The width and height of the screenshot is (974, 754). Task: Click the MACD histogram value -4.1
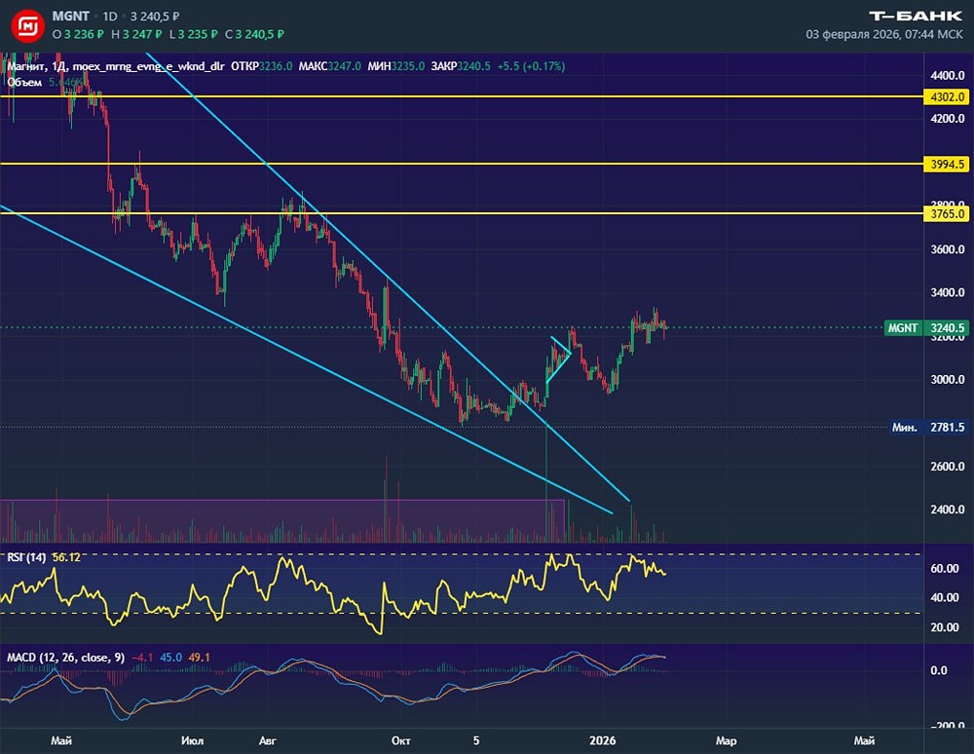[x=142, y=658]
